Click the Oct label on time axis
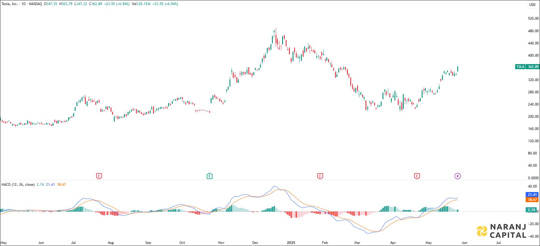540x246 pixels. pyautogui.click(x=182, y=243)
